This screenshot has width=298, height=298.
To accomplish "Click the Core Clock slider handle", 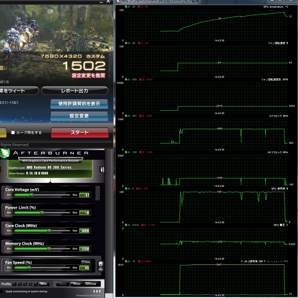I will [x=49, y=230].
